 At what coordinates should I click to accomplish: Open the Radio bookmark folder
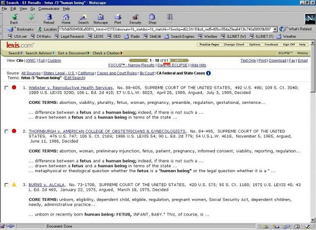coord(132,37)
